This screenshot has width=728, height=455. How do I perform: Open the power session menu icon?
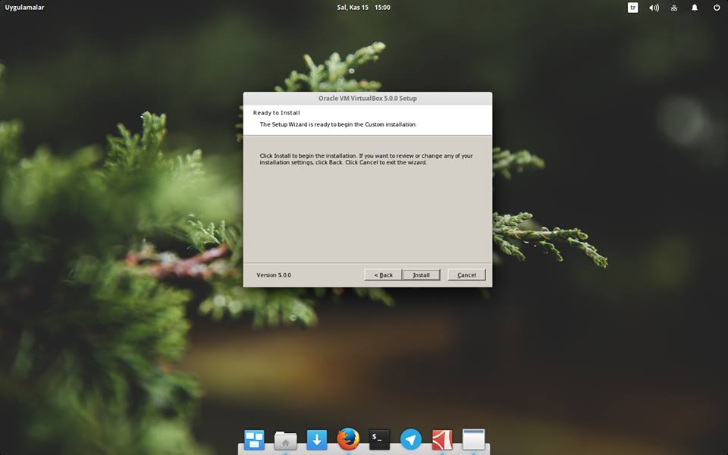(x=717, y=8)
